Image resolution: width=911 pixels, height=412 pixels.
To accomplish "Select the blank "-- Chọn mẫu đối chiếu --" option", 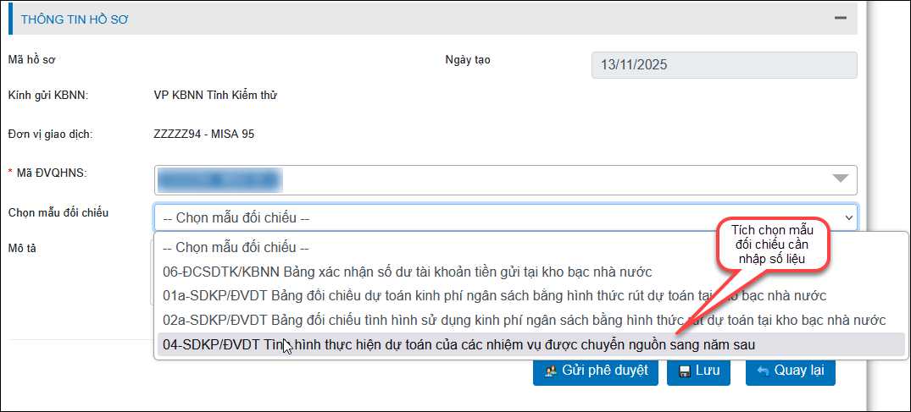I will [236, 248].
